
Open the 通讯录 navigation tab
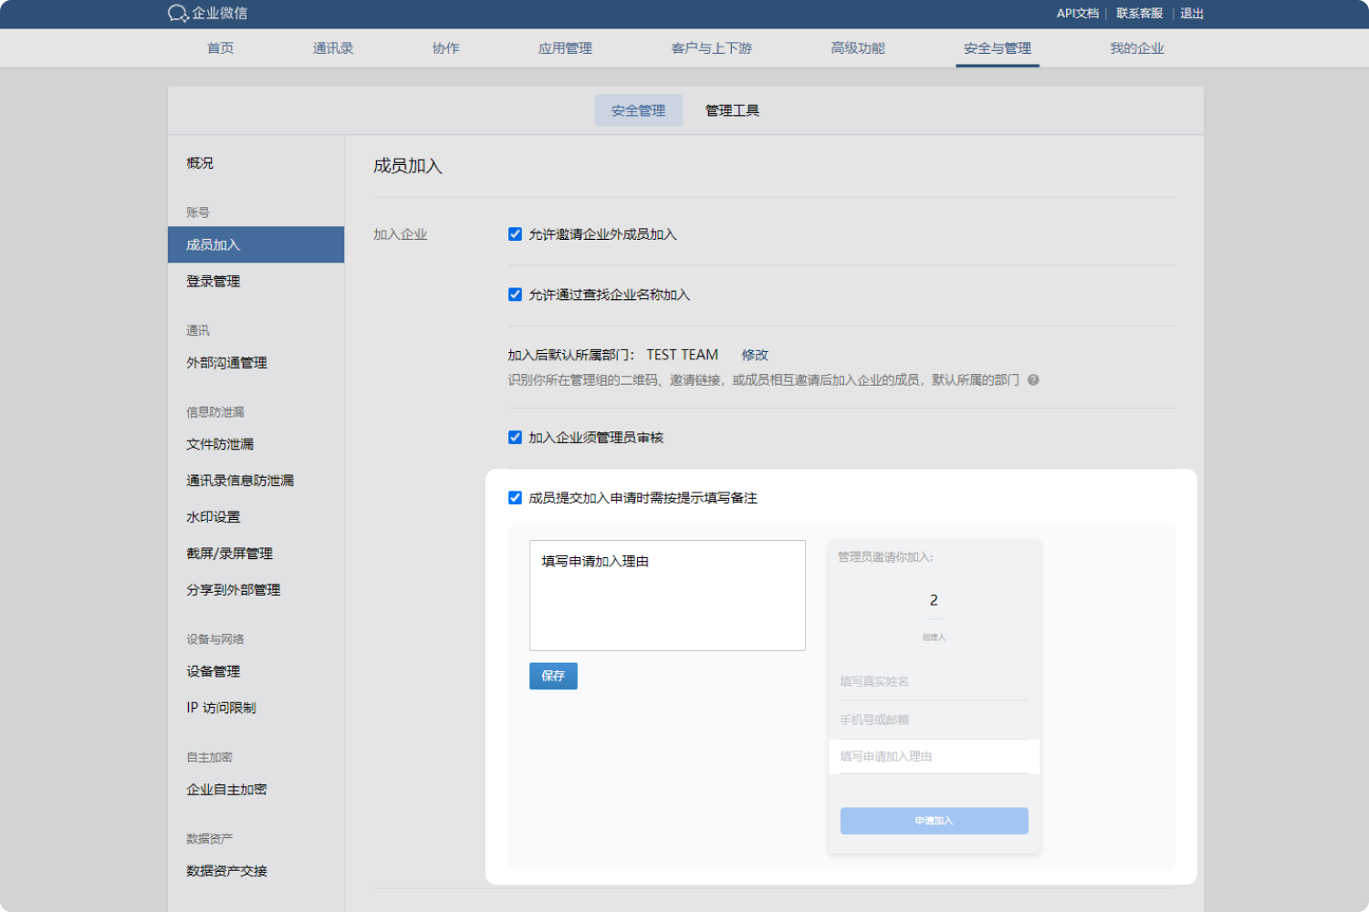[x=333, y=48]
